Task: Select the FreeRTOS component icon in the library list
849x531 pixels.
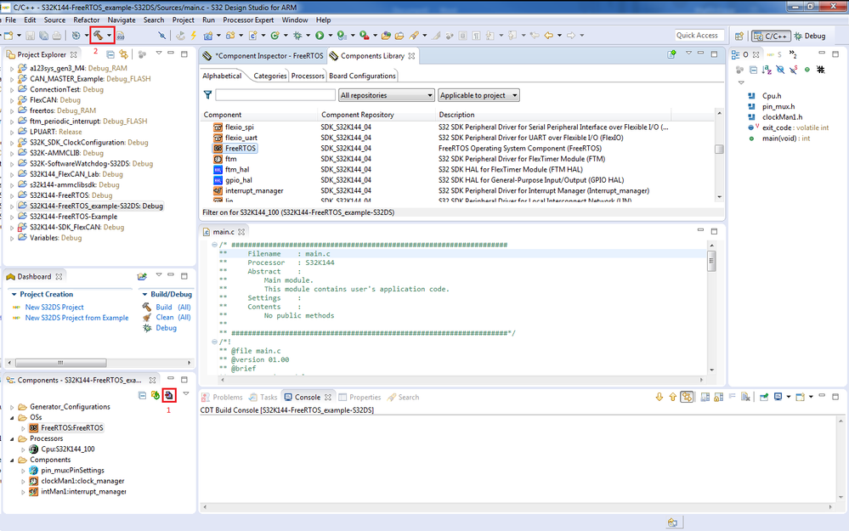Action: pyautogui.click(x=218, y=148)
